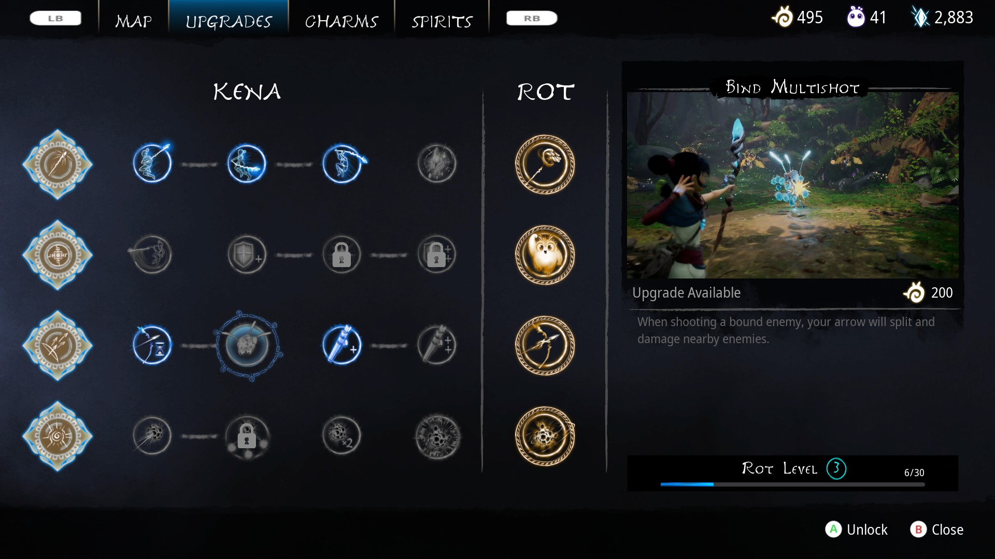Image resolution: width=995 pixels, height=559 pixels.
Task: Click the Bind Multishot preview video
Action: (x=792, y=185)
